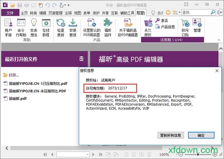The height and width of the screenshot is (159, 224).
Task: Go to last page navigation button
Action: click(100, 155)
